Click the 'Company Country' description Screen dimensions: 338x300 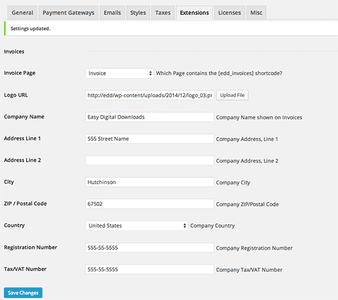point(213,226)
